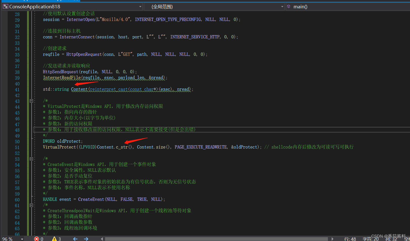This screenshot has width=410, height=241.
Task: Click reinterpret_cast on line 41
Action: [109, 89]
